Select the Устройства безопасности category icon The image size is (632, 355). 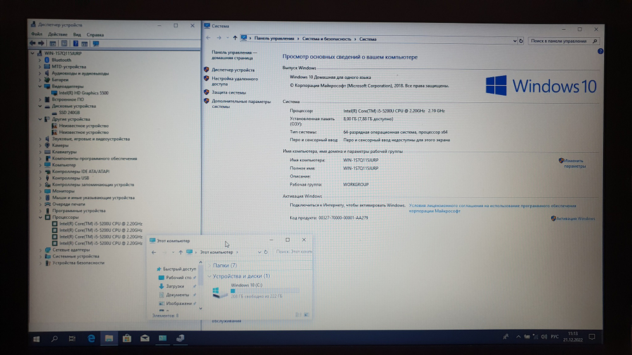click(47, 263)
